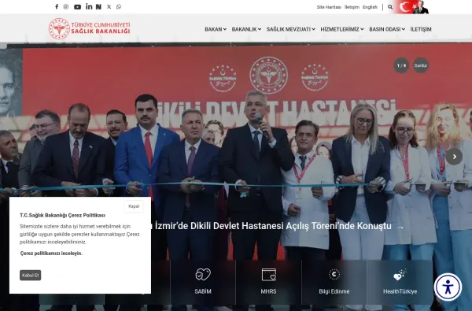The image size is (472, 311).
Task: Expand the SAĞLIK MEVZUATI menu
Action: 291,29
